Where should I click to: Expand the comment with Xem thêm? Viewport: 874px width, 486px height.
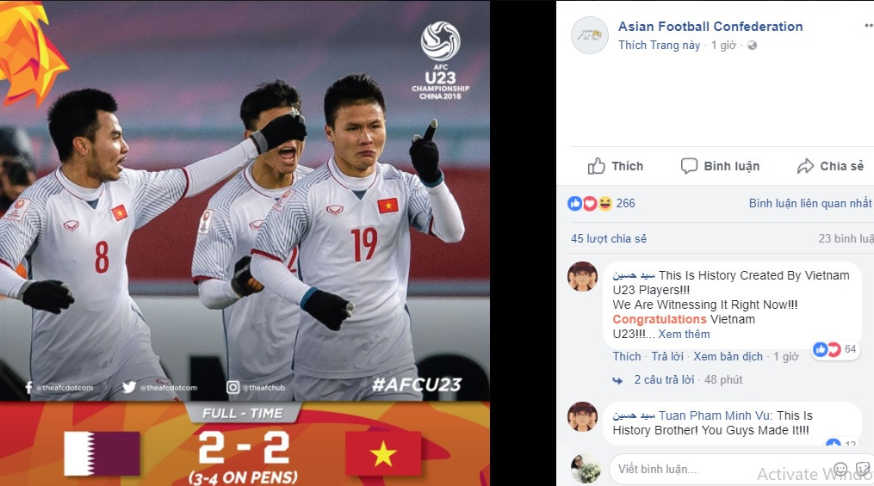coord(684,334)
